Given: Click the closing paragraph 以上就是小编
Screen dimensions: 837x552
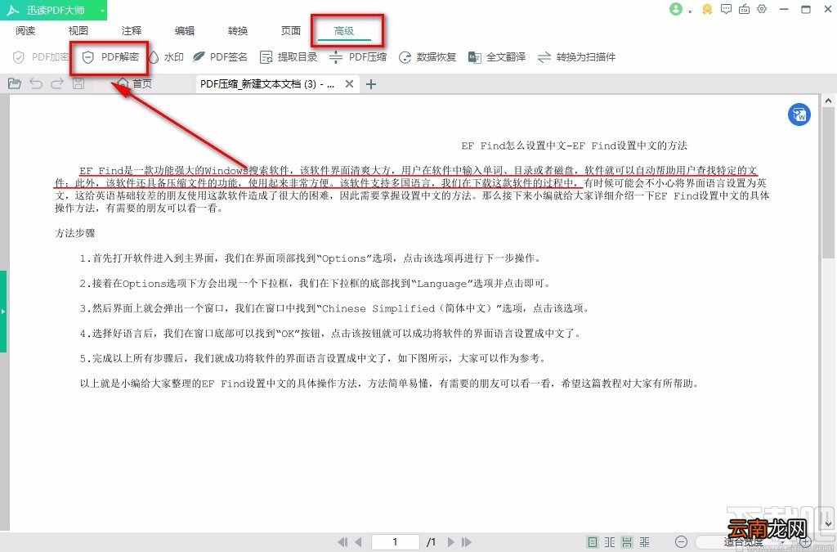Looking at the screenshot, I should tap(390, 384).
